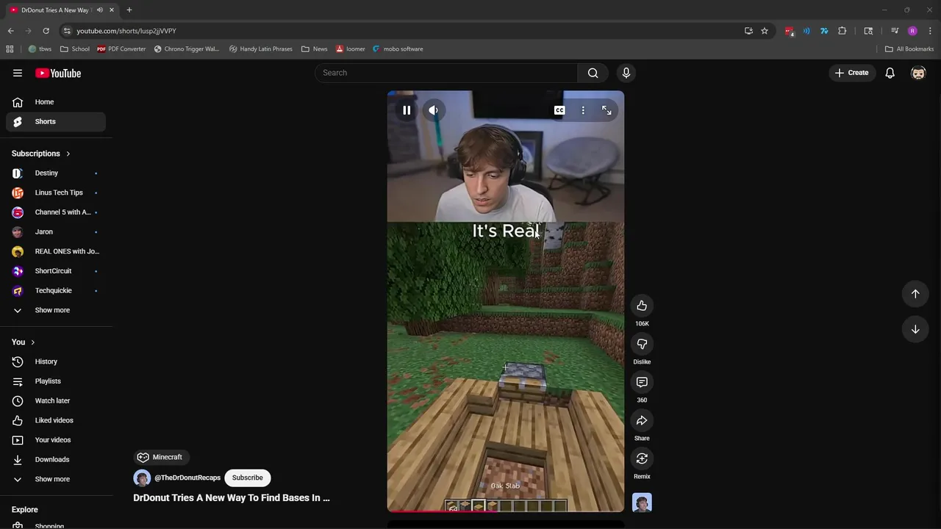Go to Home in the sidebar
This screenshot has width=941, height=529.
[56, 102]
